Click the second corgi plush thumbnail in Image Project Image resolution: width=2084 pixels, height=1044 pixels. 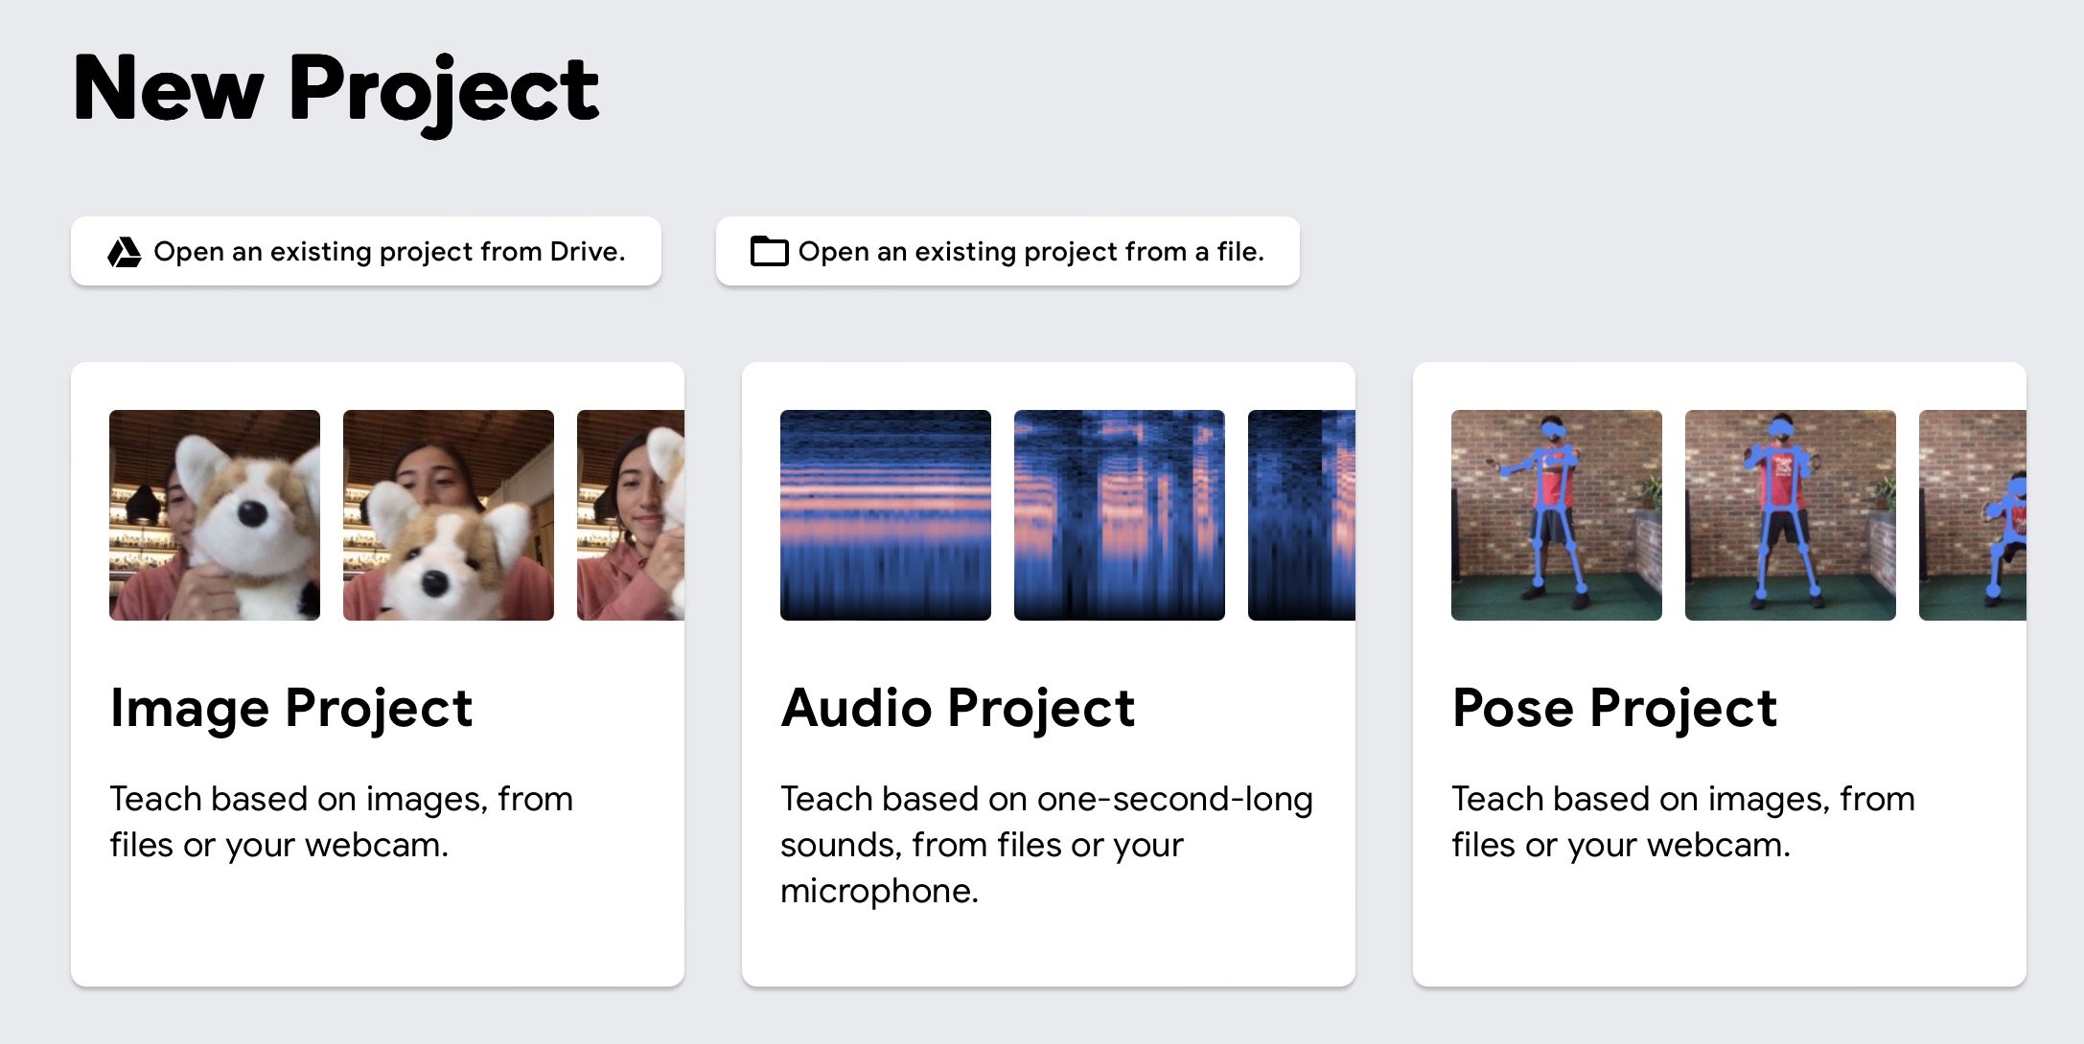[448, 516]
